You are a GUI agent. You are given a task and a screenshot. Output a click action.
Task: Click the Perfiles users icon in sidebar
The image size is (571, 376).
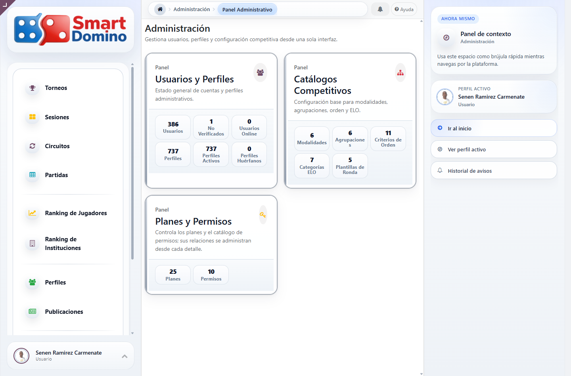point(33,282)
